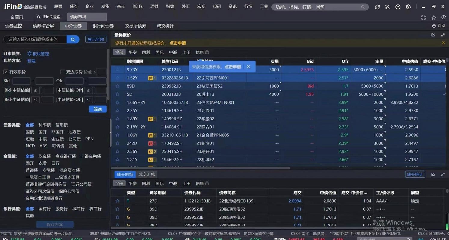The height and width of the screenshot is (240, 449).
Task: Star the 200313.IB quote row
Action: click(x=118, y=94)
